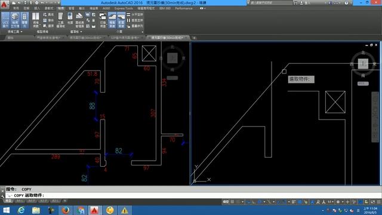382x215 pixels.
Task: Add a new layout with plus
Action: click(65, 201)
